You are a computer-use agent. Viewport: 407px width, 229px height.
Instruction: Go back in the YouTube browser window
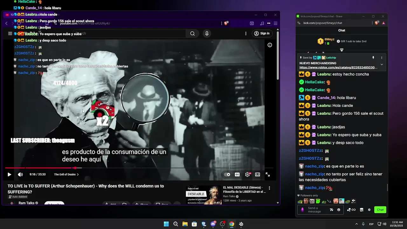click(x=6, y=23)
